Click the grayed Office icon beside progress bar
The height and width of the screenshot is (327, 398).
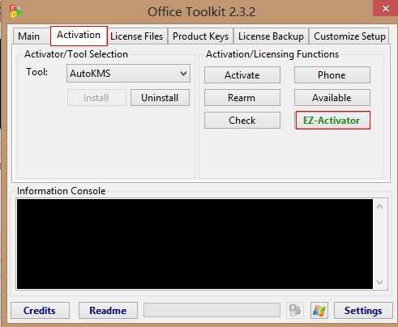(294, 310)
